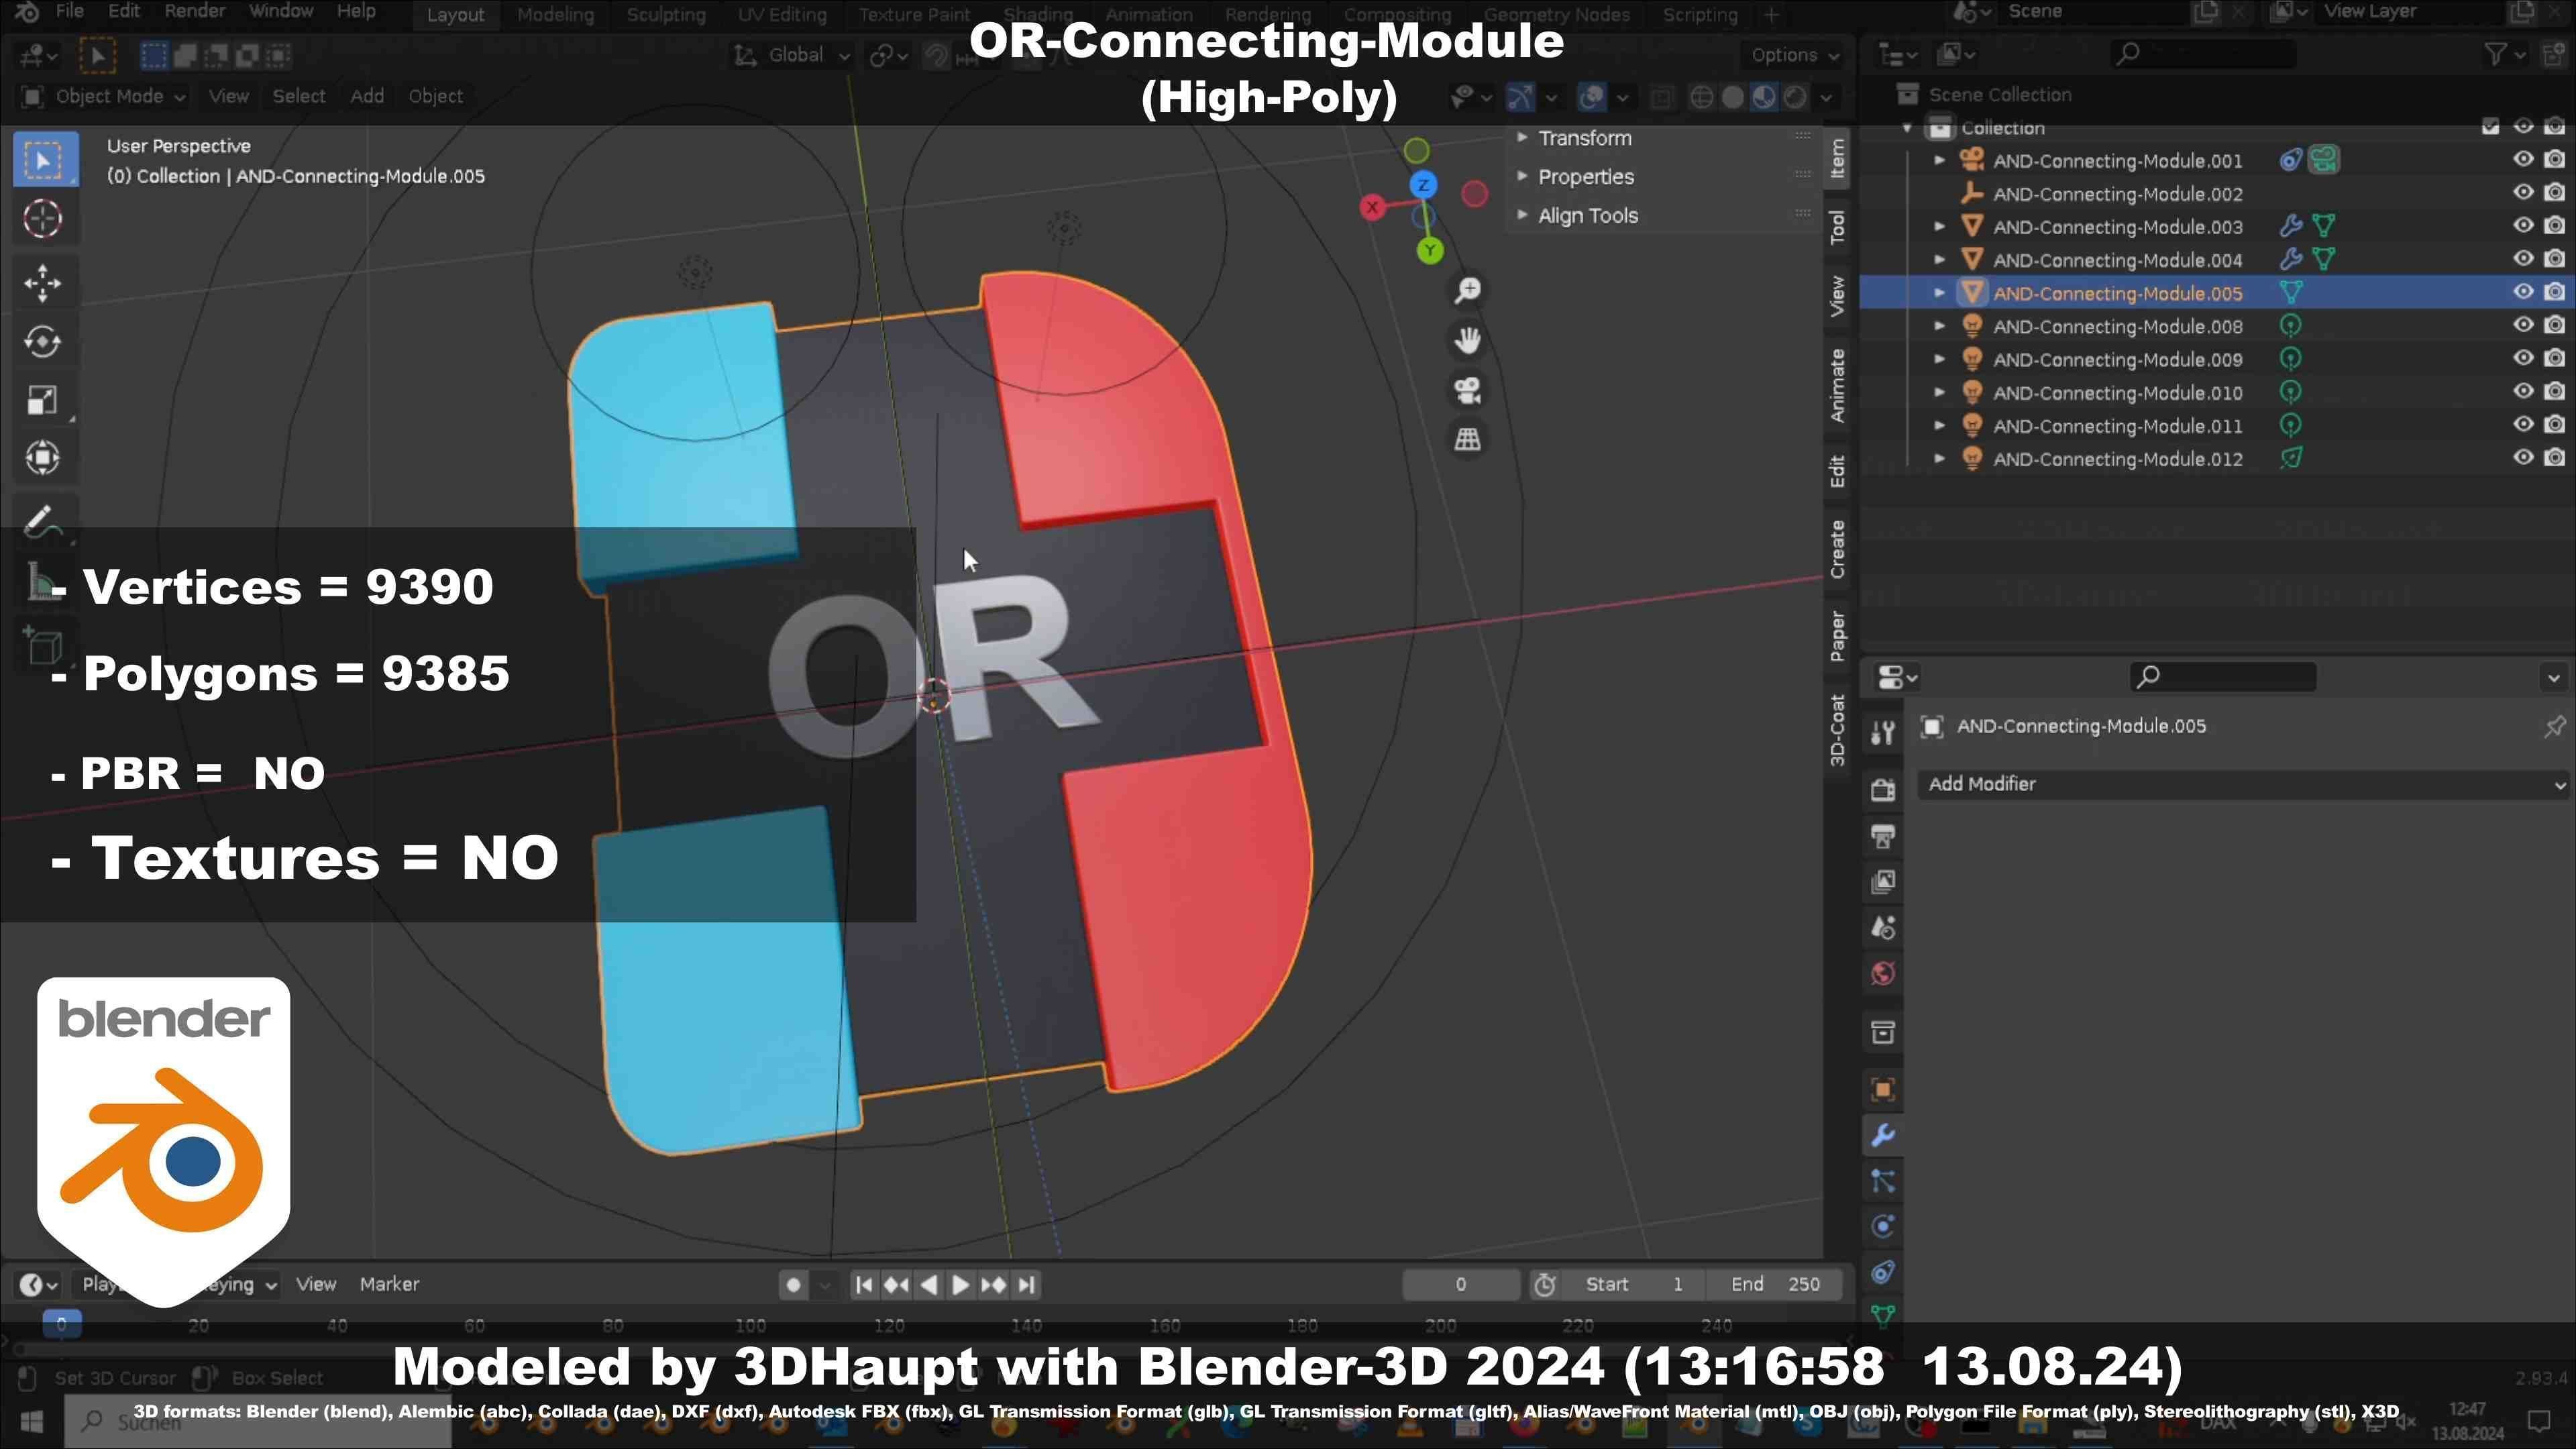Disable render for AND-Connecting-Module.010

(2555, 392)
